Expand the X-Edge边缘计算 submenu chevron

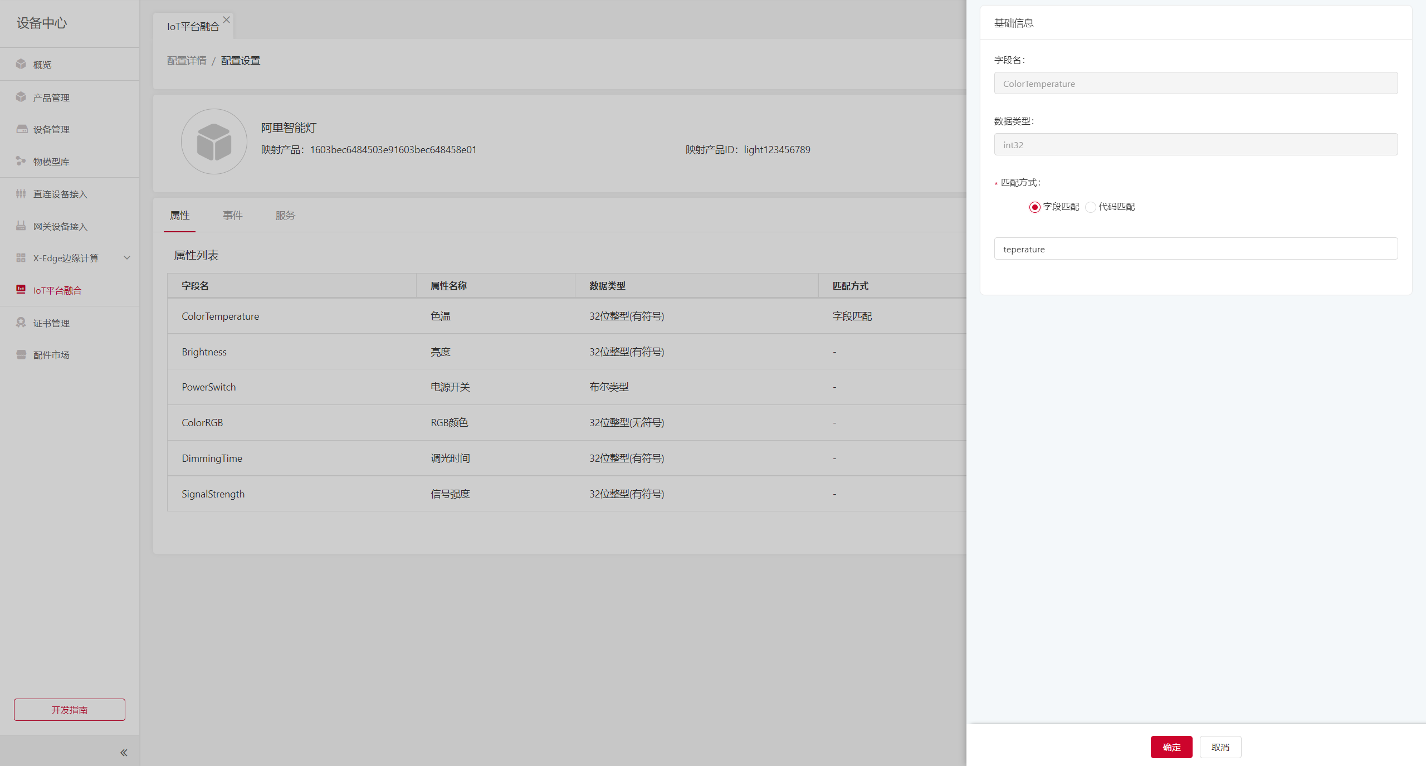point(127,258)
